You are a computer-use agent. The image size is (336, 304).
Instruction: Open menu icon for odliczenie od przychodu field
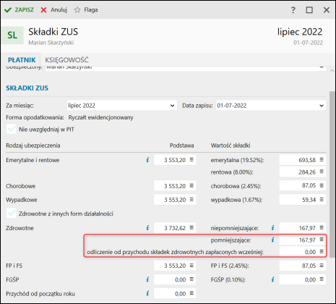pyautogui.click(x=322, y=251)
